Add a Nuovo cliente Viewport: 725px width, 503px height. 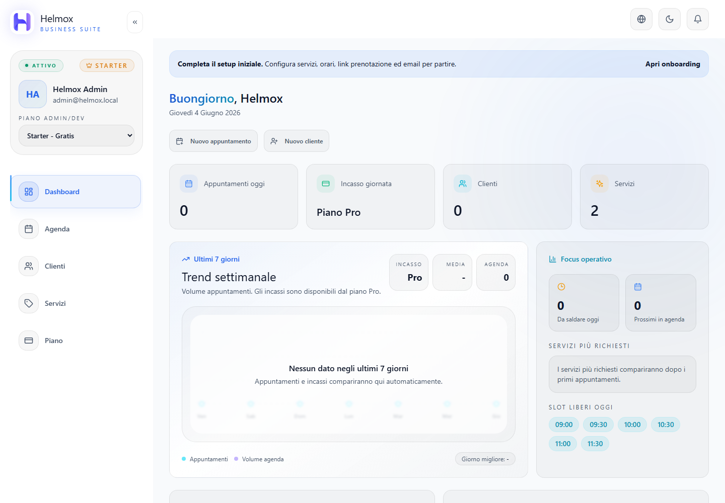tap(297, 141)
